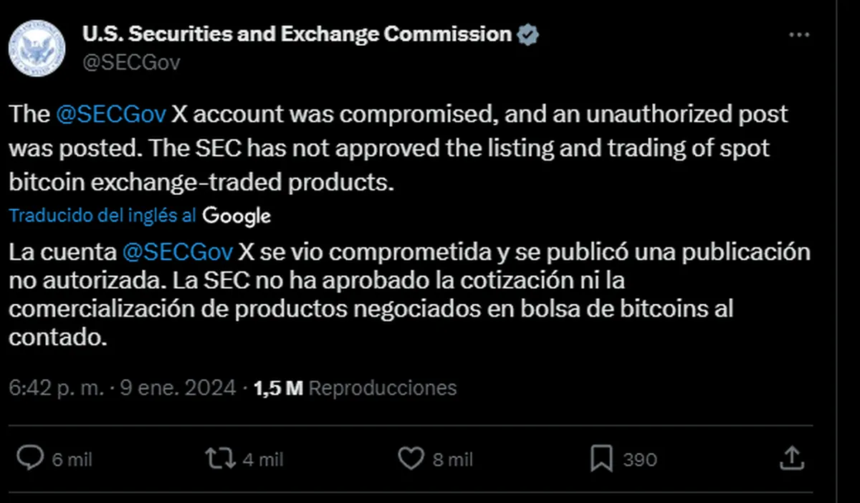Click the 4 mil reposts count
This screenshot has width=860, height=503.
point(263,459)
